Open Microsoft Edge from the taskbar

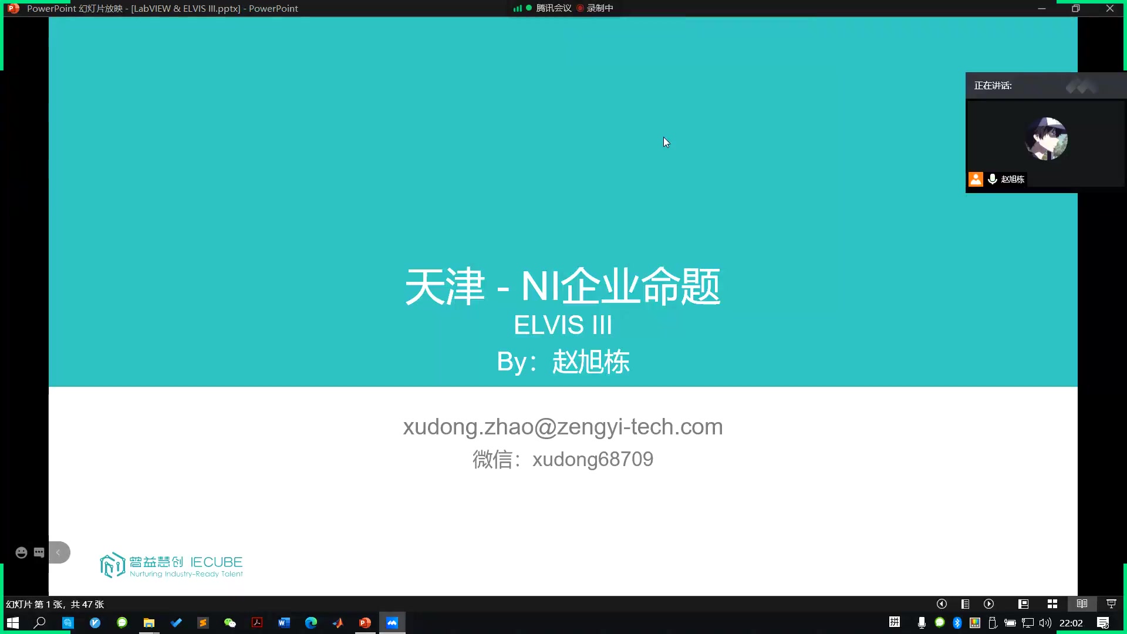point(311,623)
